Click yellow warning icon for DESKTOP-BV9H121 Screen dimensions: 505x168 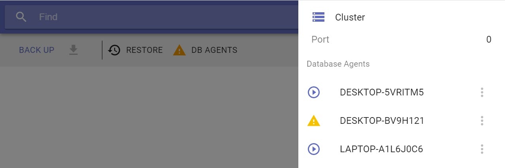[314, 121]
